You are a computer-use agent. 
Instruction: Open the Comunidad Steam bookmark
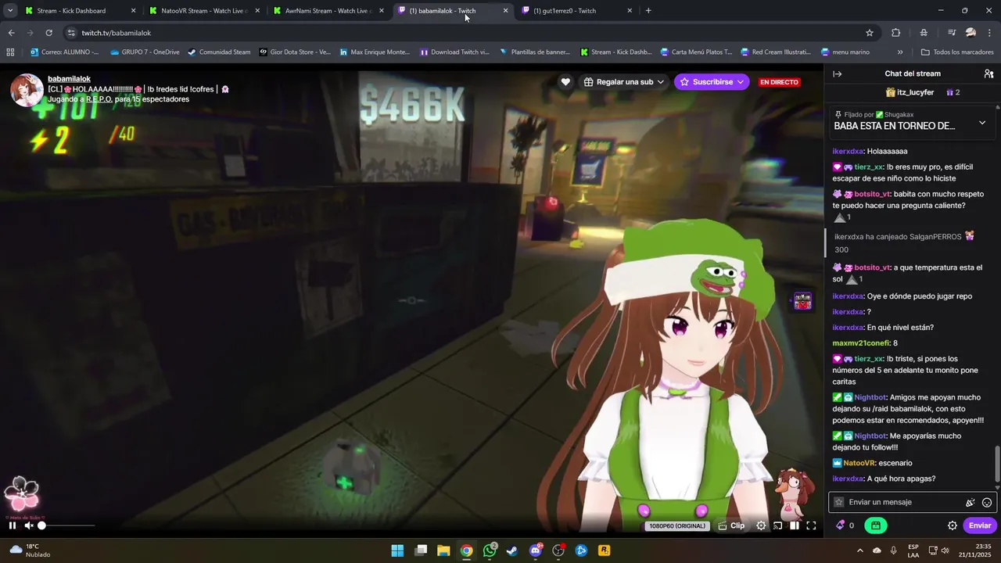[219, 52]
